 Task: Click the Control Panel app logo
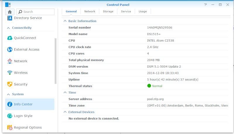(8, 5)
